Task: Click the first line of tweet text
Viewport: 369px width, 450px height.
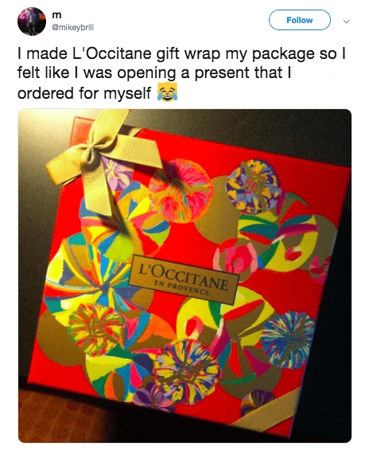Action: coord(181,54)
